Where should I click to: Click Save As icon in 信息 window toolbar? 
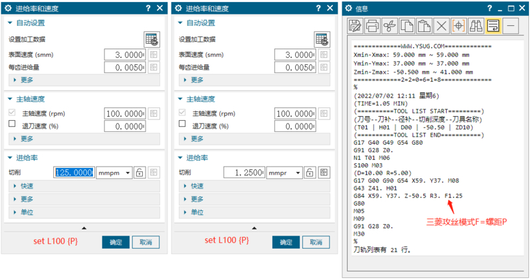(x=356, y=26)
